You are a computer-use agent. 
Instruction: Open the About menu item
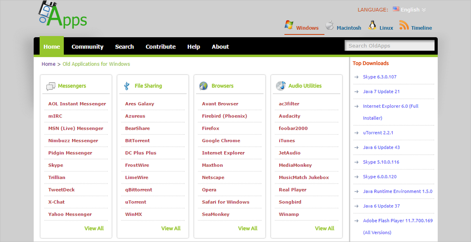(220, 47)
